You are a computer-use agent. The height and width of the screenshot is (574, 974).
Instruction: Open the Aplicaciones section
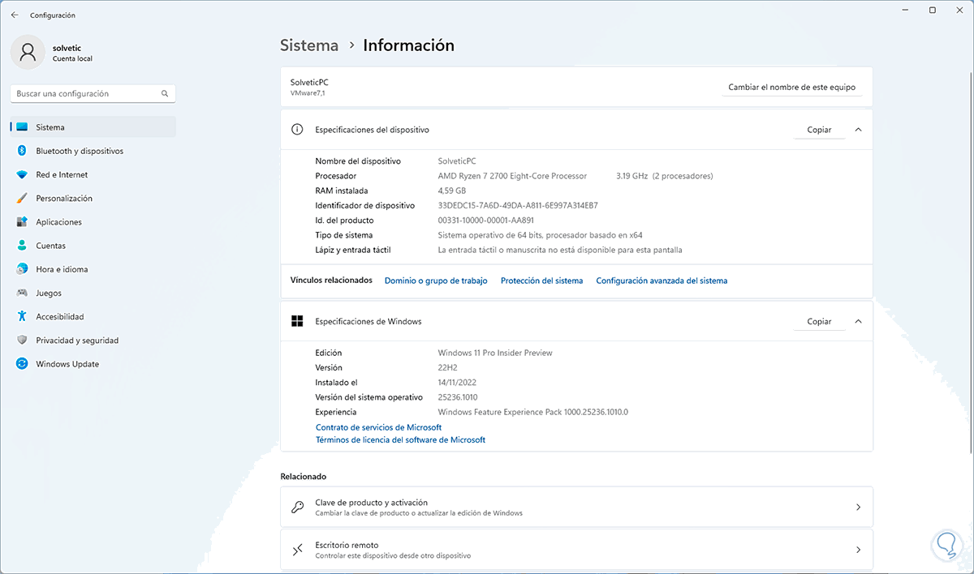[58, 222]
